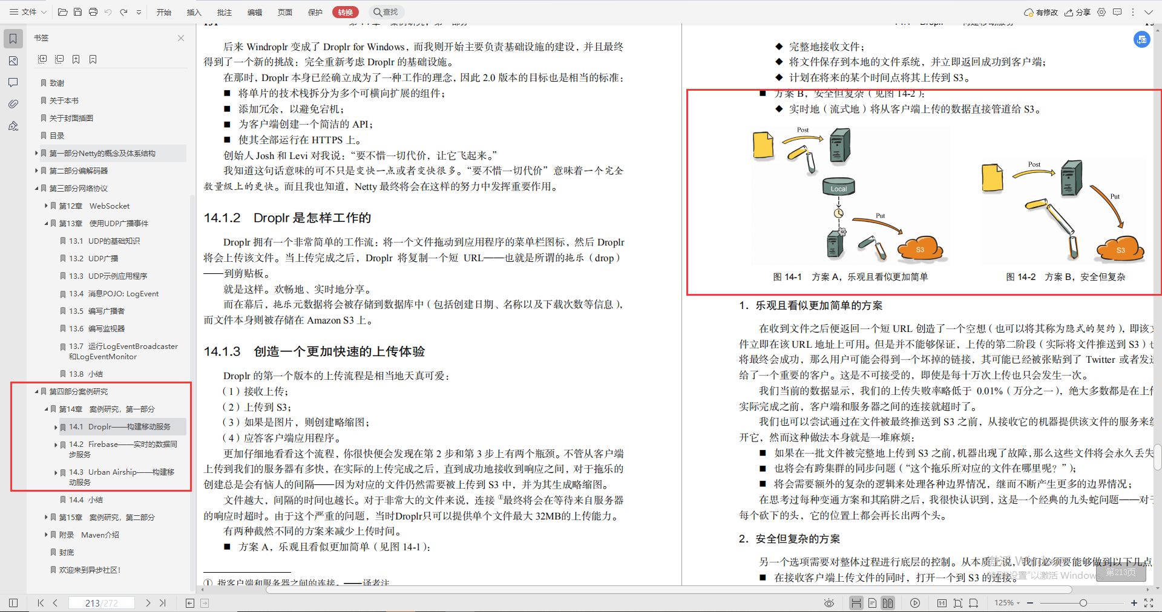This screenshot has width=1162, height=612.
Task: Collapse all bookmarks icon in bookmark panel
Action: (x=59, y=59)
